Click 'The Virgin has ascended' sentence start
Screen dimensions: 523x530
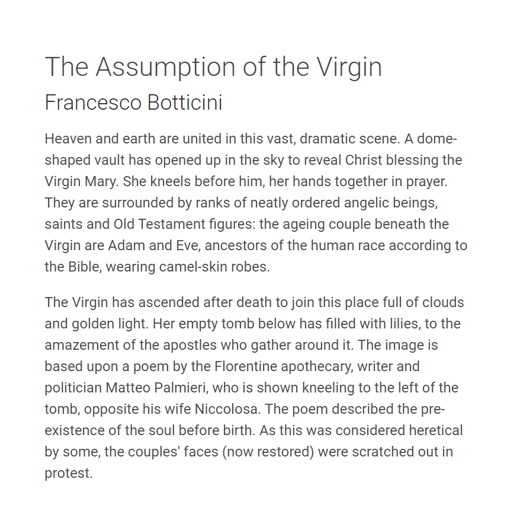[122, 302]
